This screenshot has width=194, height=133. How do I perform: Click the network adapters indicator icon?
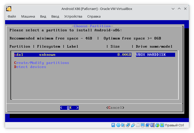[128, 125]
